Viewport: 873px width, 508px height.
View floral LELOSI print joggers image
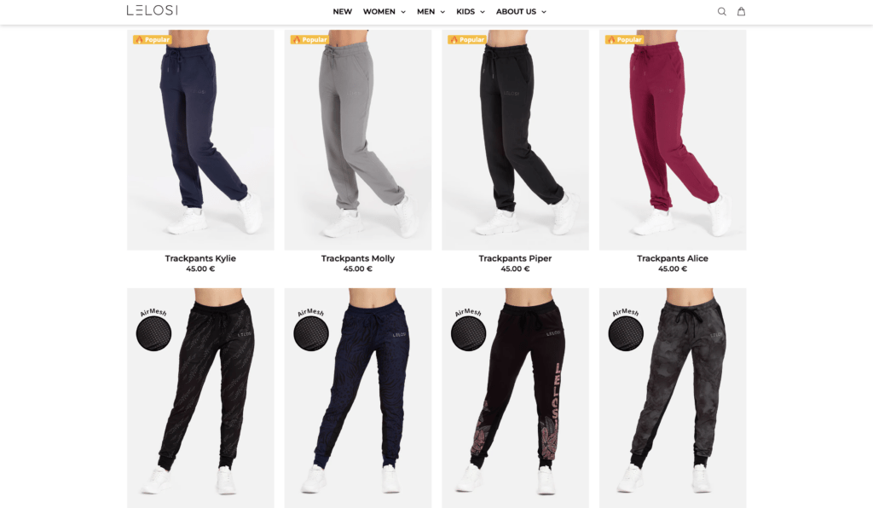(x=515, y=397)
